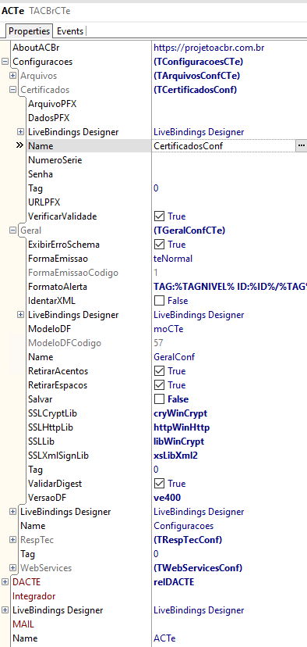Click the teNormal FormaEmissao value
Viewport: 307px width, 647px height.
pyautogui.click(x=173, y=259)
